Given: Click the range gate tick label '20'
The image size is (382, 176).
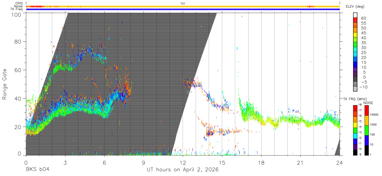Looking at the screenshot, I should [x=18, y=127].
